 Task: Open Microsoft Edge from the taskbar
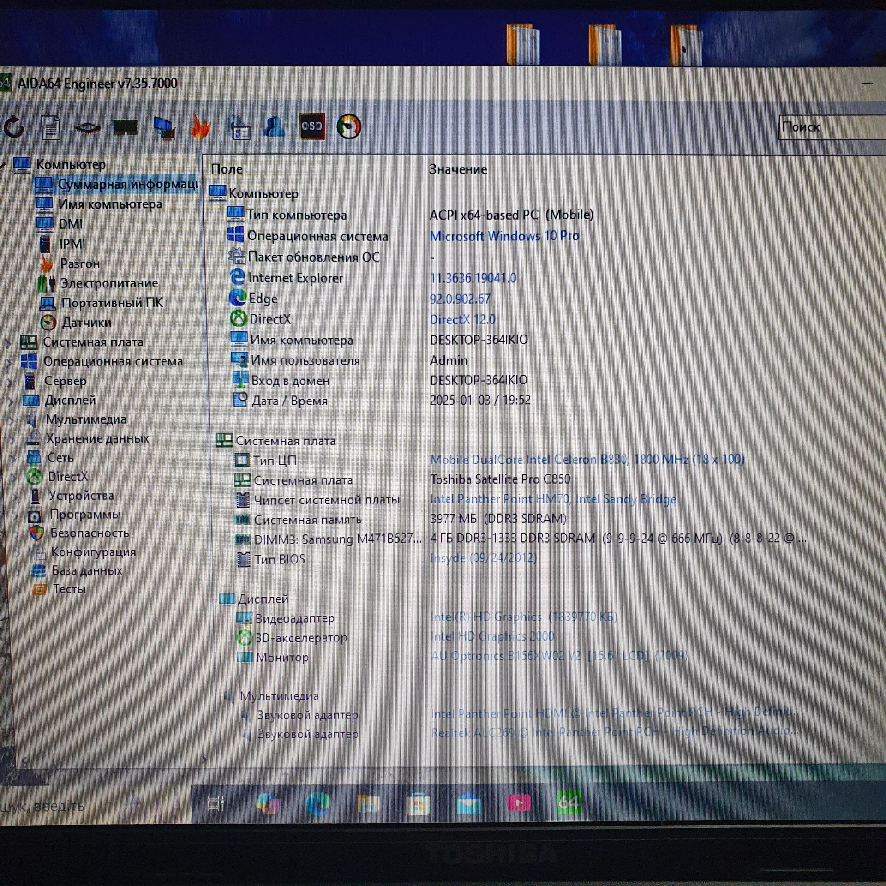click(x=318, y=804)
